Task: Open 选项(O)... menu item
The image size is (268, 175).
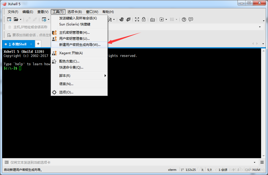Action: pos(79,92)
